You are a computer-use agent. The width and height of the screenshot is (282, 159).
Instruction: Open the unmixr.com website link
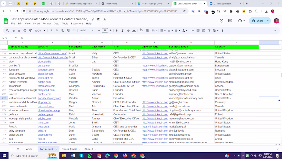[x=44, y=66]
